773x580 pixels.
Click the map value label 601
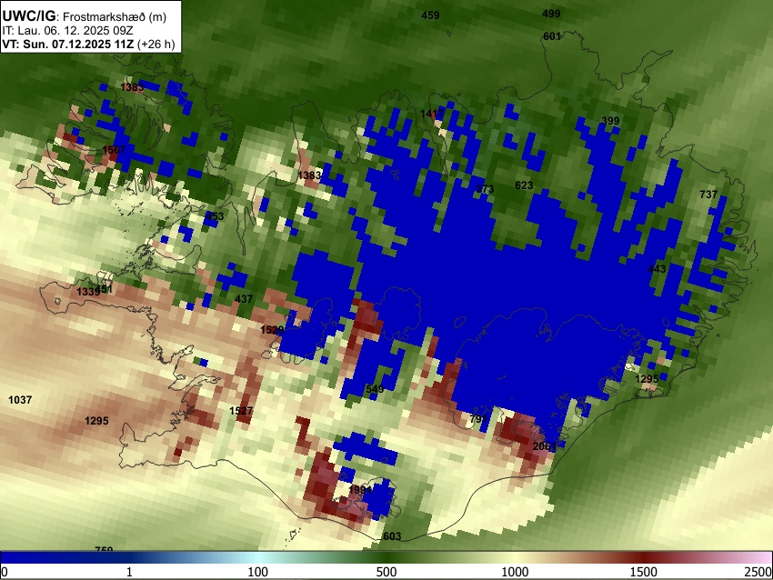click(x=552, y=36)
